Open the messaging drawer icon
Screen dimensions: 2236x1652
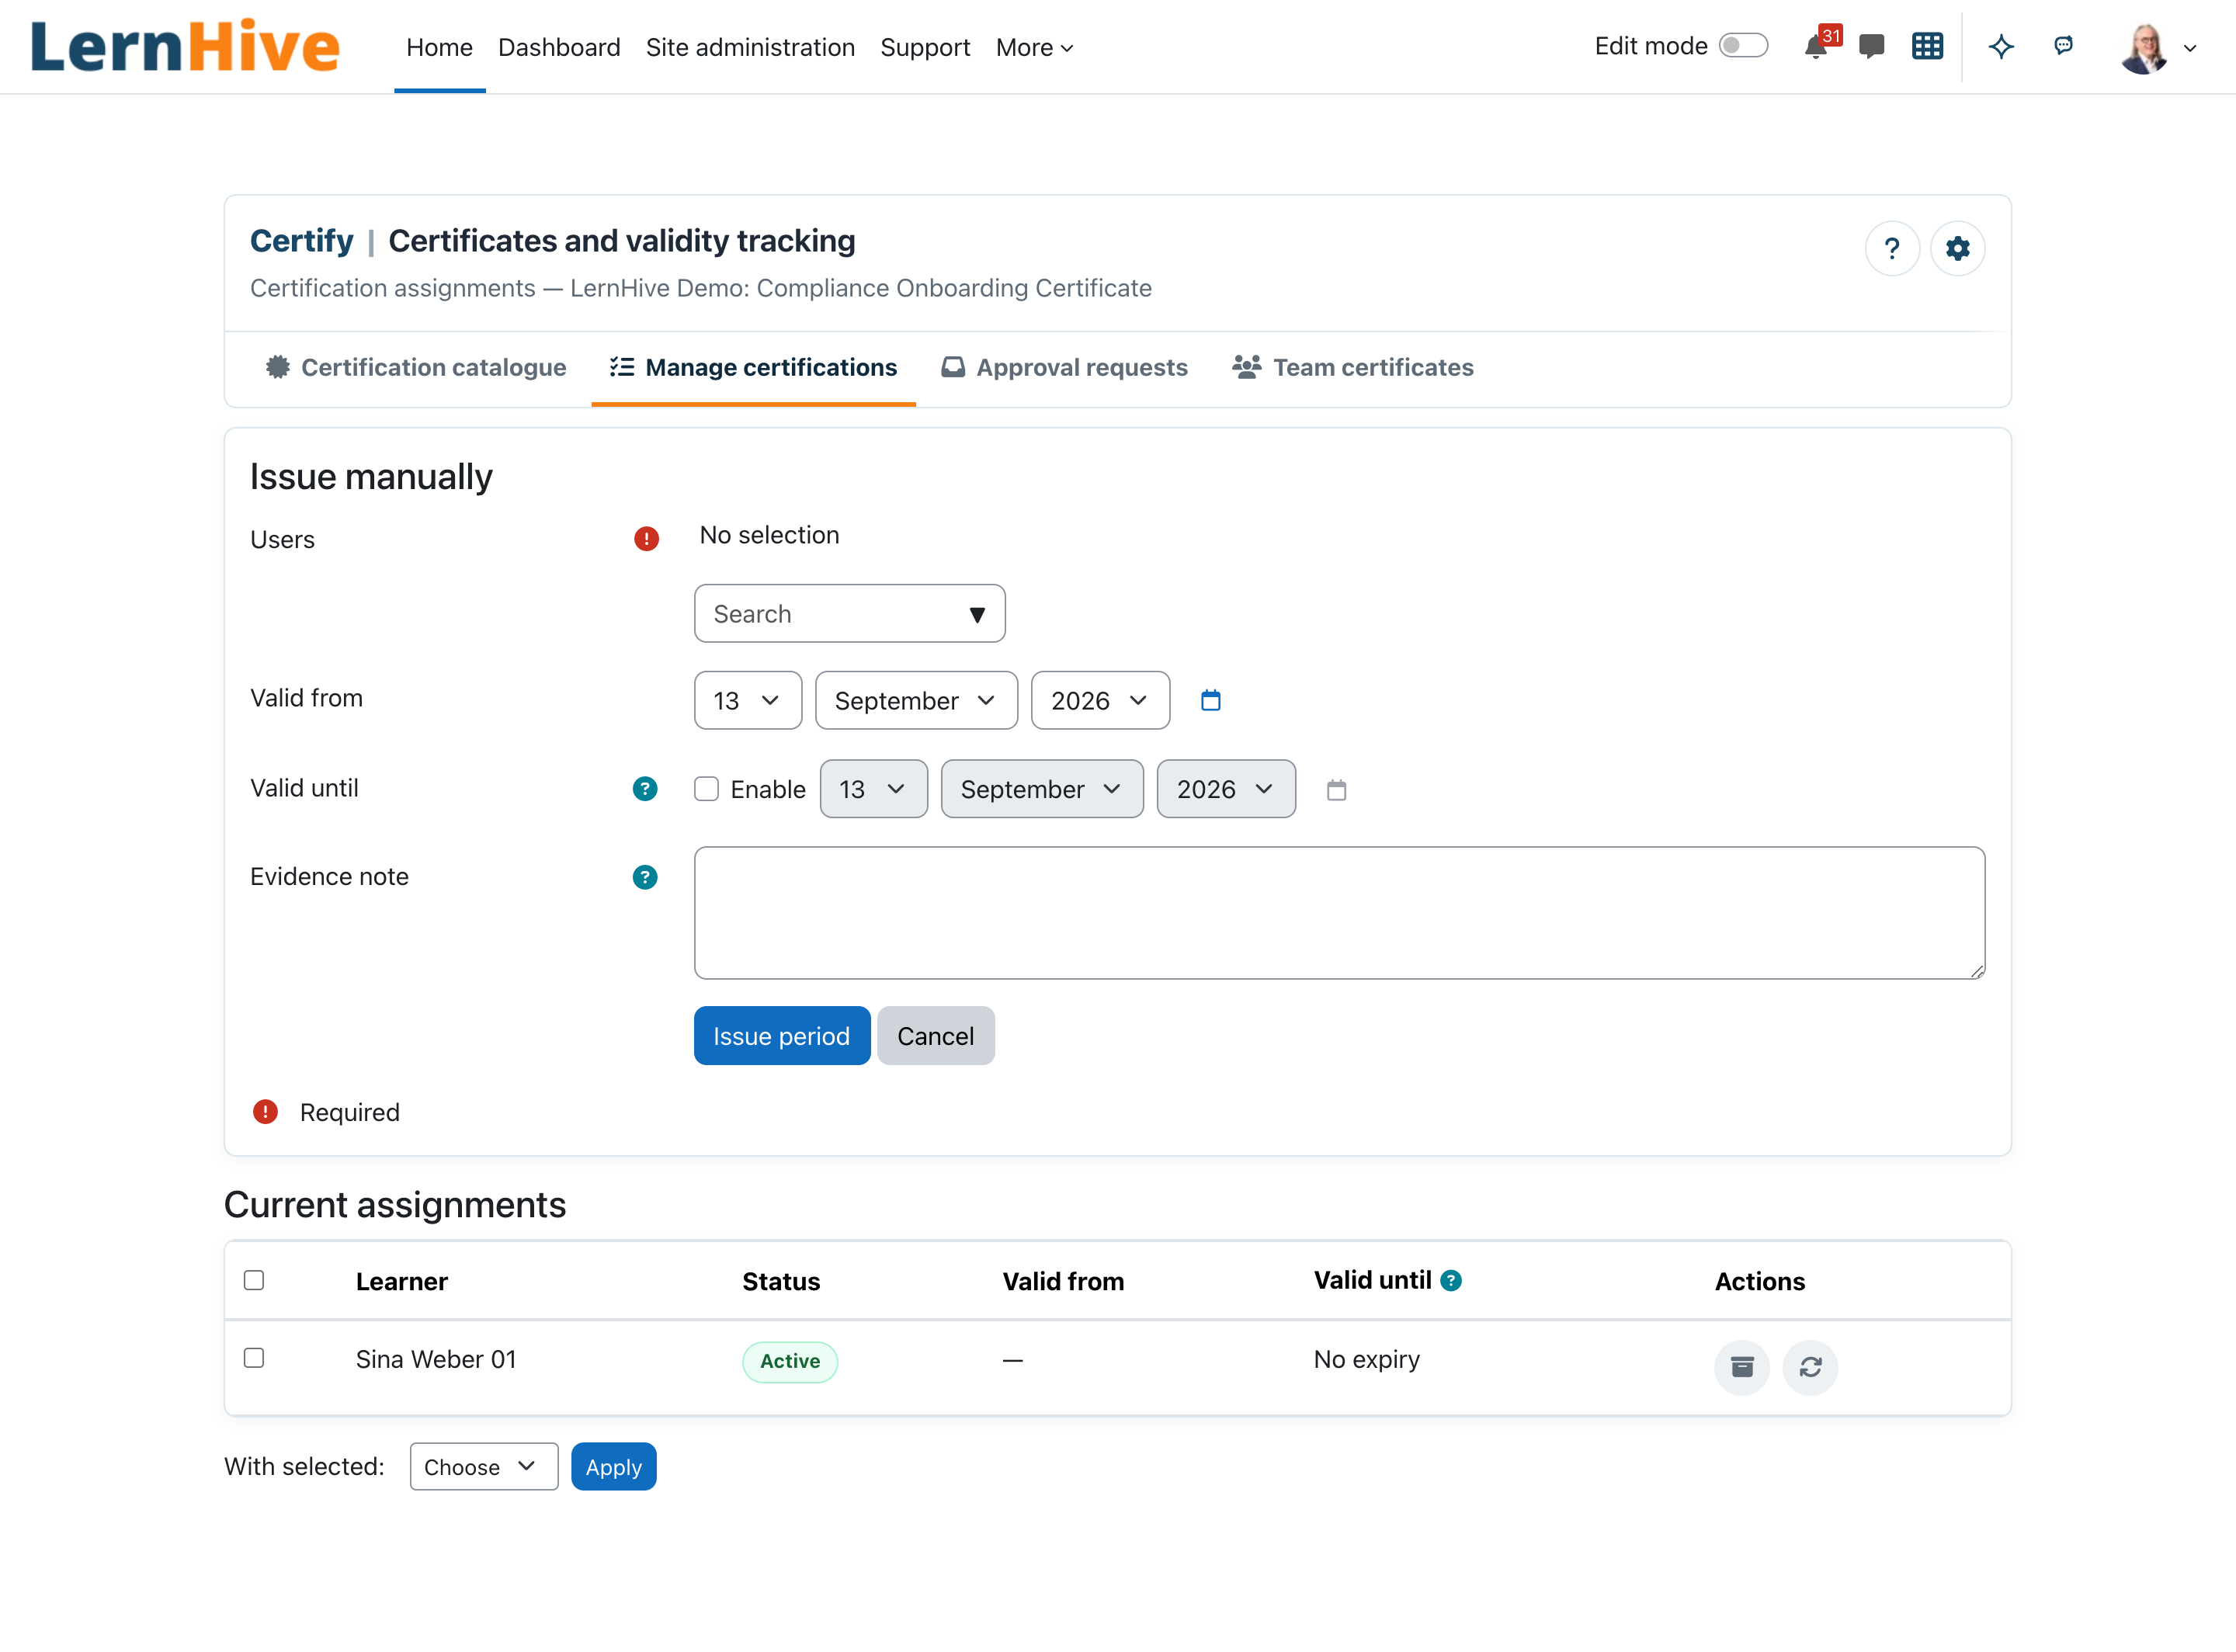[1871, 46]
